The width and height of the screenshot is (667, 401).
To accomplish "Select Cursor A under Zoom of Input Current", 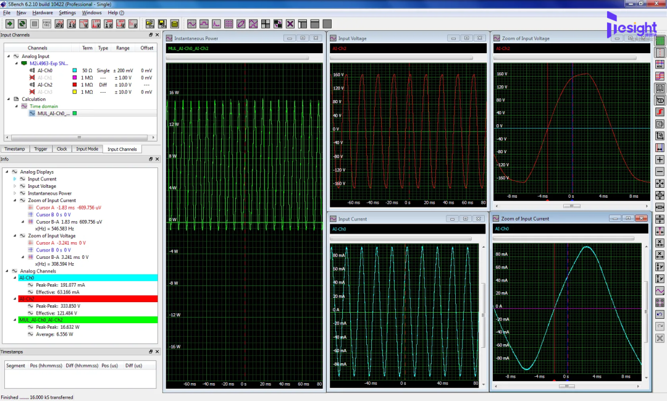I will point(68,208).
